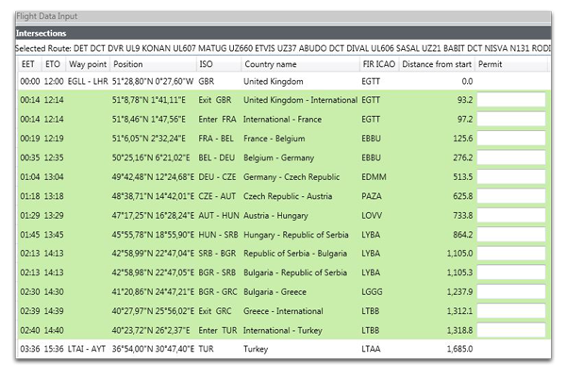Click FIR code EDMM

[374, 177]
